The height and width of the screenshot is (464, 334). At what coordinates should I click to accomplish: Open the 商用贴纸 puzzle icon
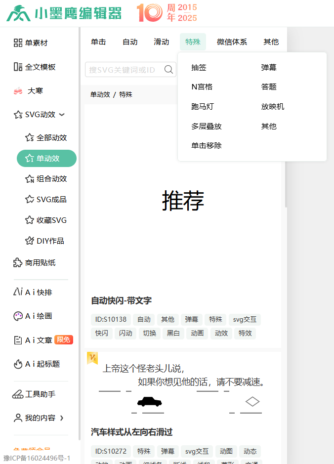pyautogui.click(x=18, y=263)
